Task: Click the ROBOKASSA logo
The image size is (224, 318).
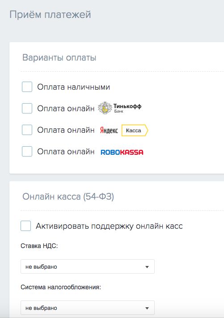Action: [x=122, y=152]
